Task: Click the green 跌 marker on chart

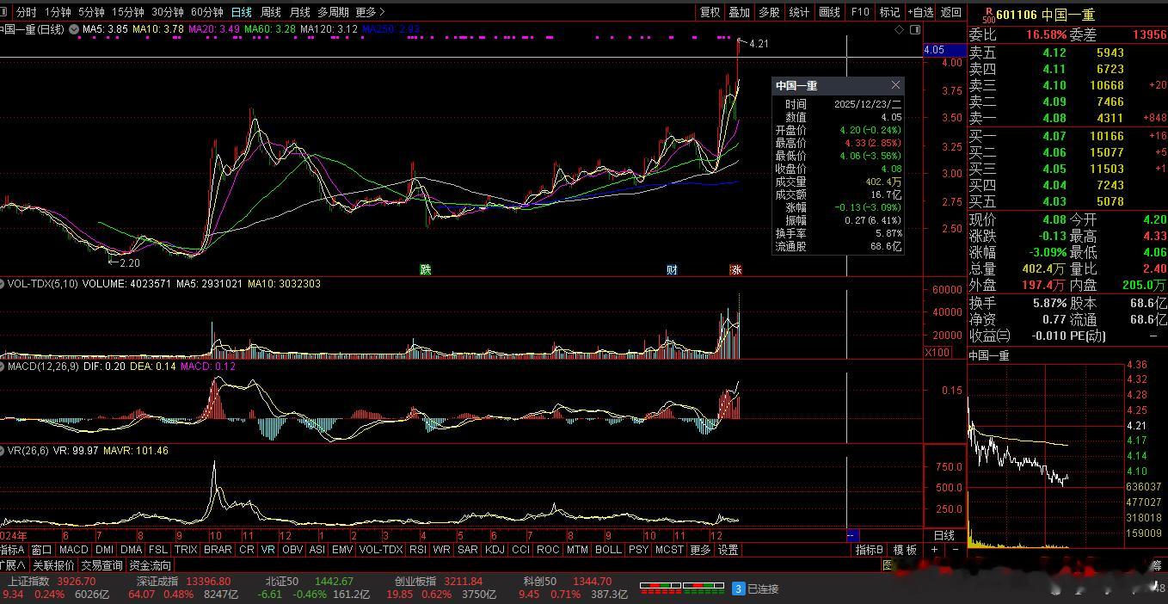Action: 425,269
